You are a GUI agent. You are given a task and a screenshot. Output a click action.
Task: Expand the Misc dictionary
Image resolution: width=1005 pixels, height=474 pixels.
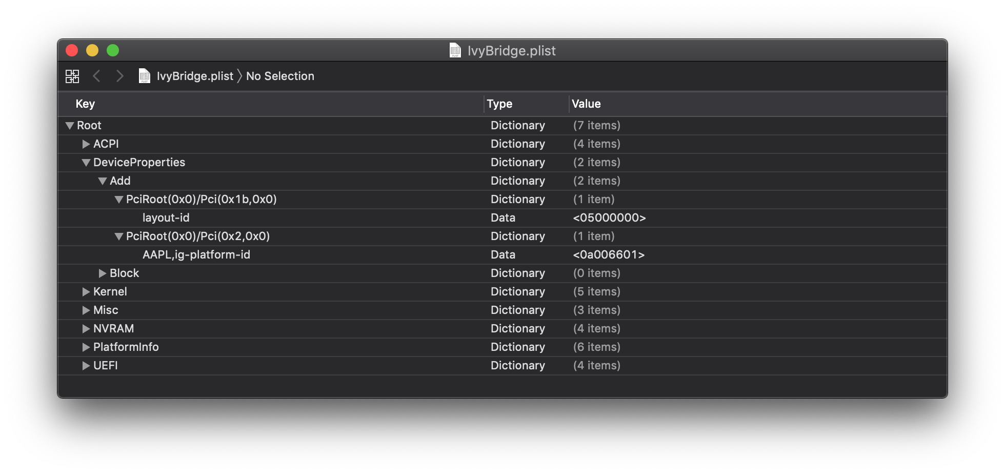(x=86, y=310)
